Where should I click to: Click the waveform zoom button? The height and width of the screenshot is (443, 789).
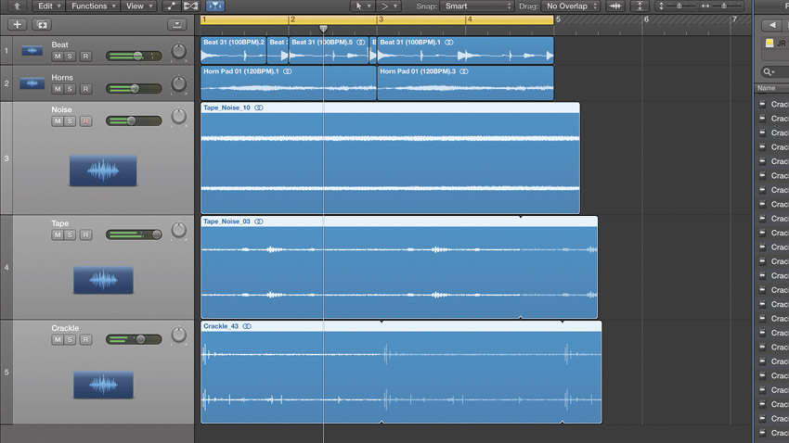[x=615, y=6]
